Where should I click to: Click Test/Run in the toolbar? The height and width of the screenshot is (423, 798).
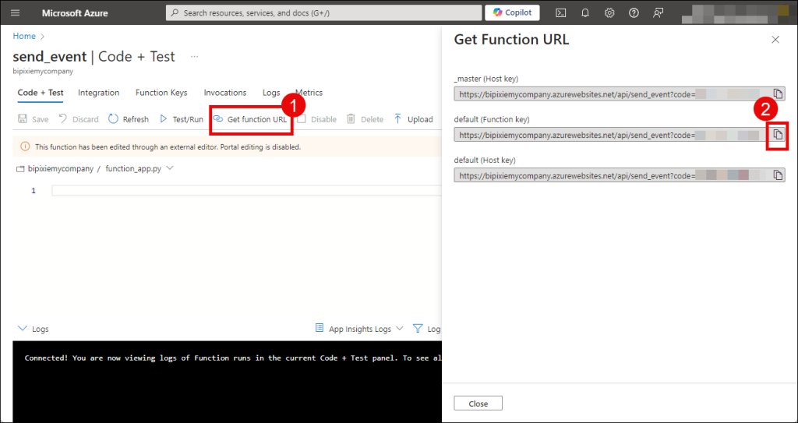click(x=181, y=119)
